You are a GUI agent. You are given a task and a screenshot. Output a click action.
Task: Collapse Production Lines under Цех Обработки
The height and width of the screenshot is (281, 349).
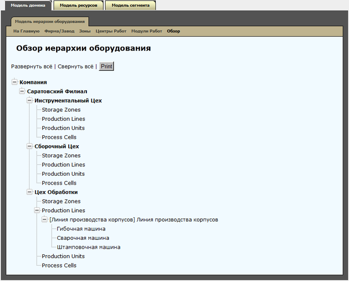coord(37,210)
